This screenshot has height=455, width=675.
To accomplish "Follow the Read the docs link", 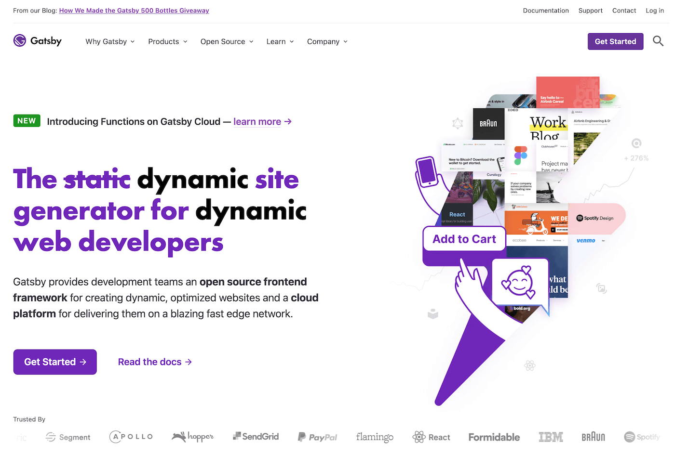I will (155, 362).
